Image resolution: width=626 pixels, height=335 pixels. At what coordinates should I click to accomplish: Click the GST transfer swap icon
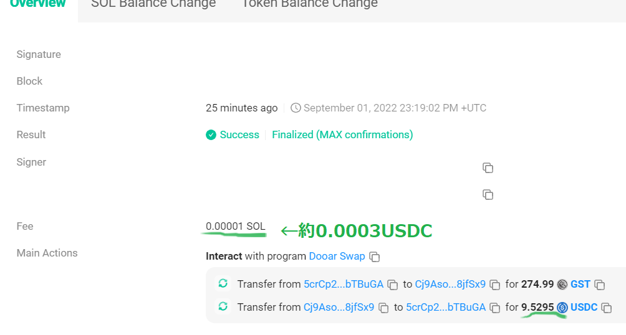click(x=223, y=283)
